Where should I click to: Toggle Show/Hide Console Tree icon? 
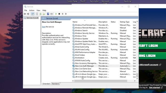[x=33, y=14]
